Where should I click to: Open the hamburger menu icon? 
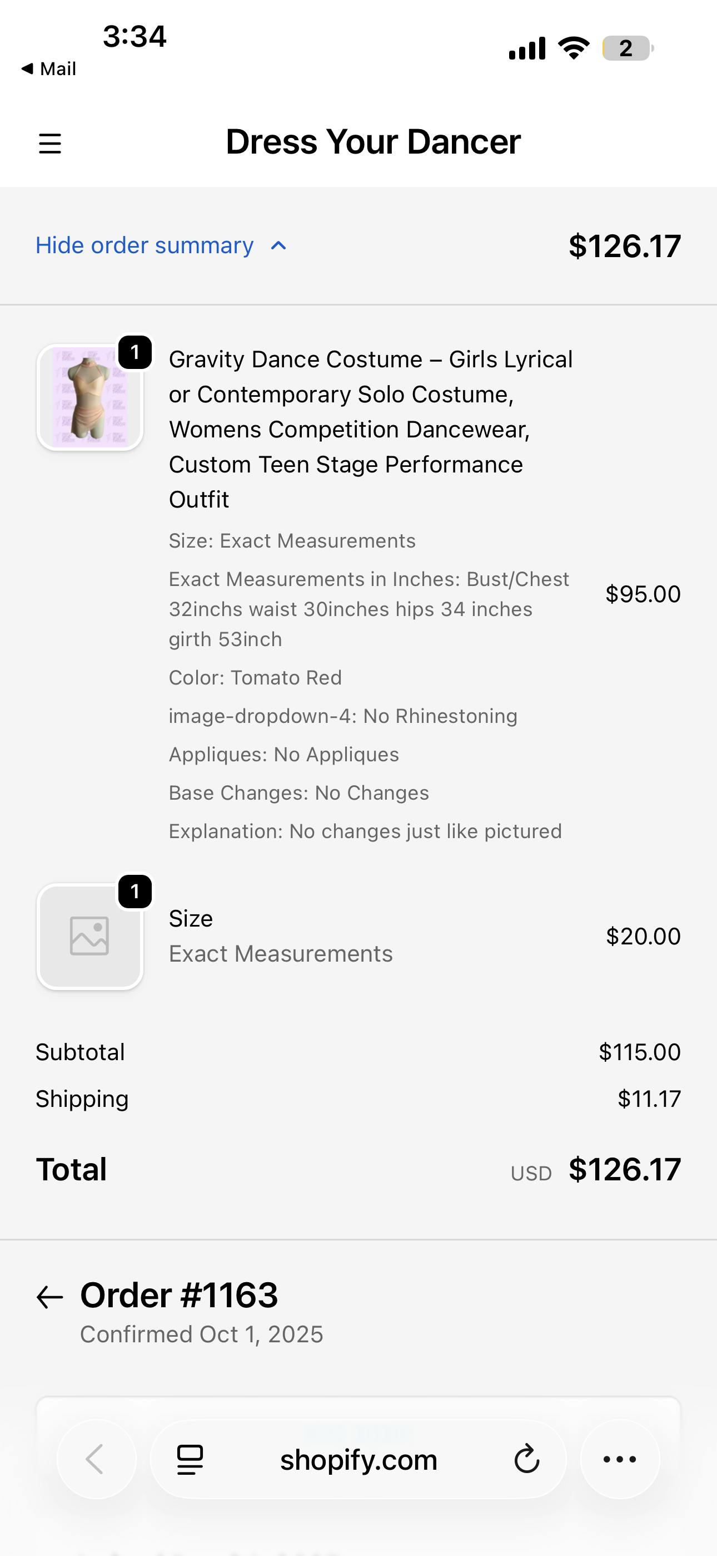[50, 144]
